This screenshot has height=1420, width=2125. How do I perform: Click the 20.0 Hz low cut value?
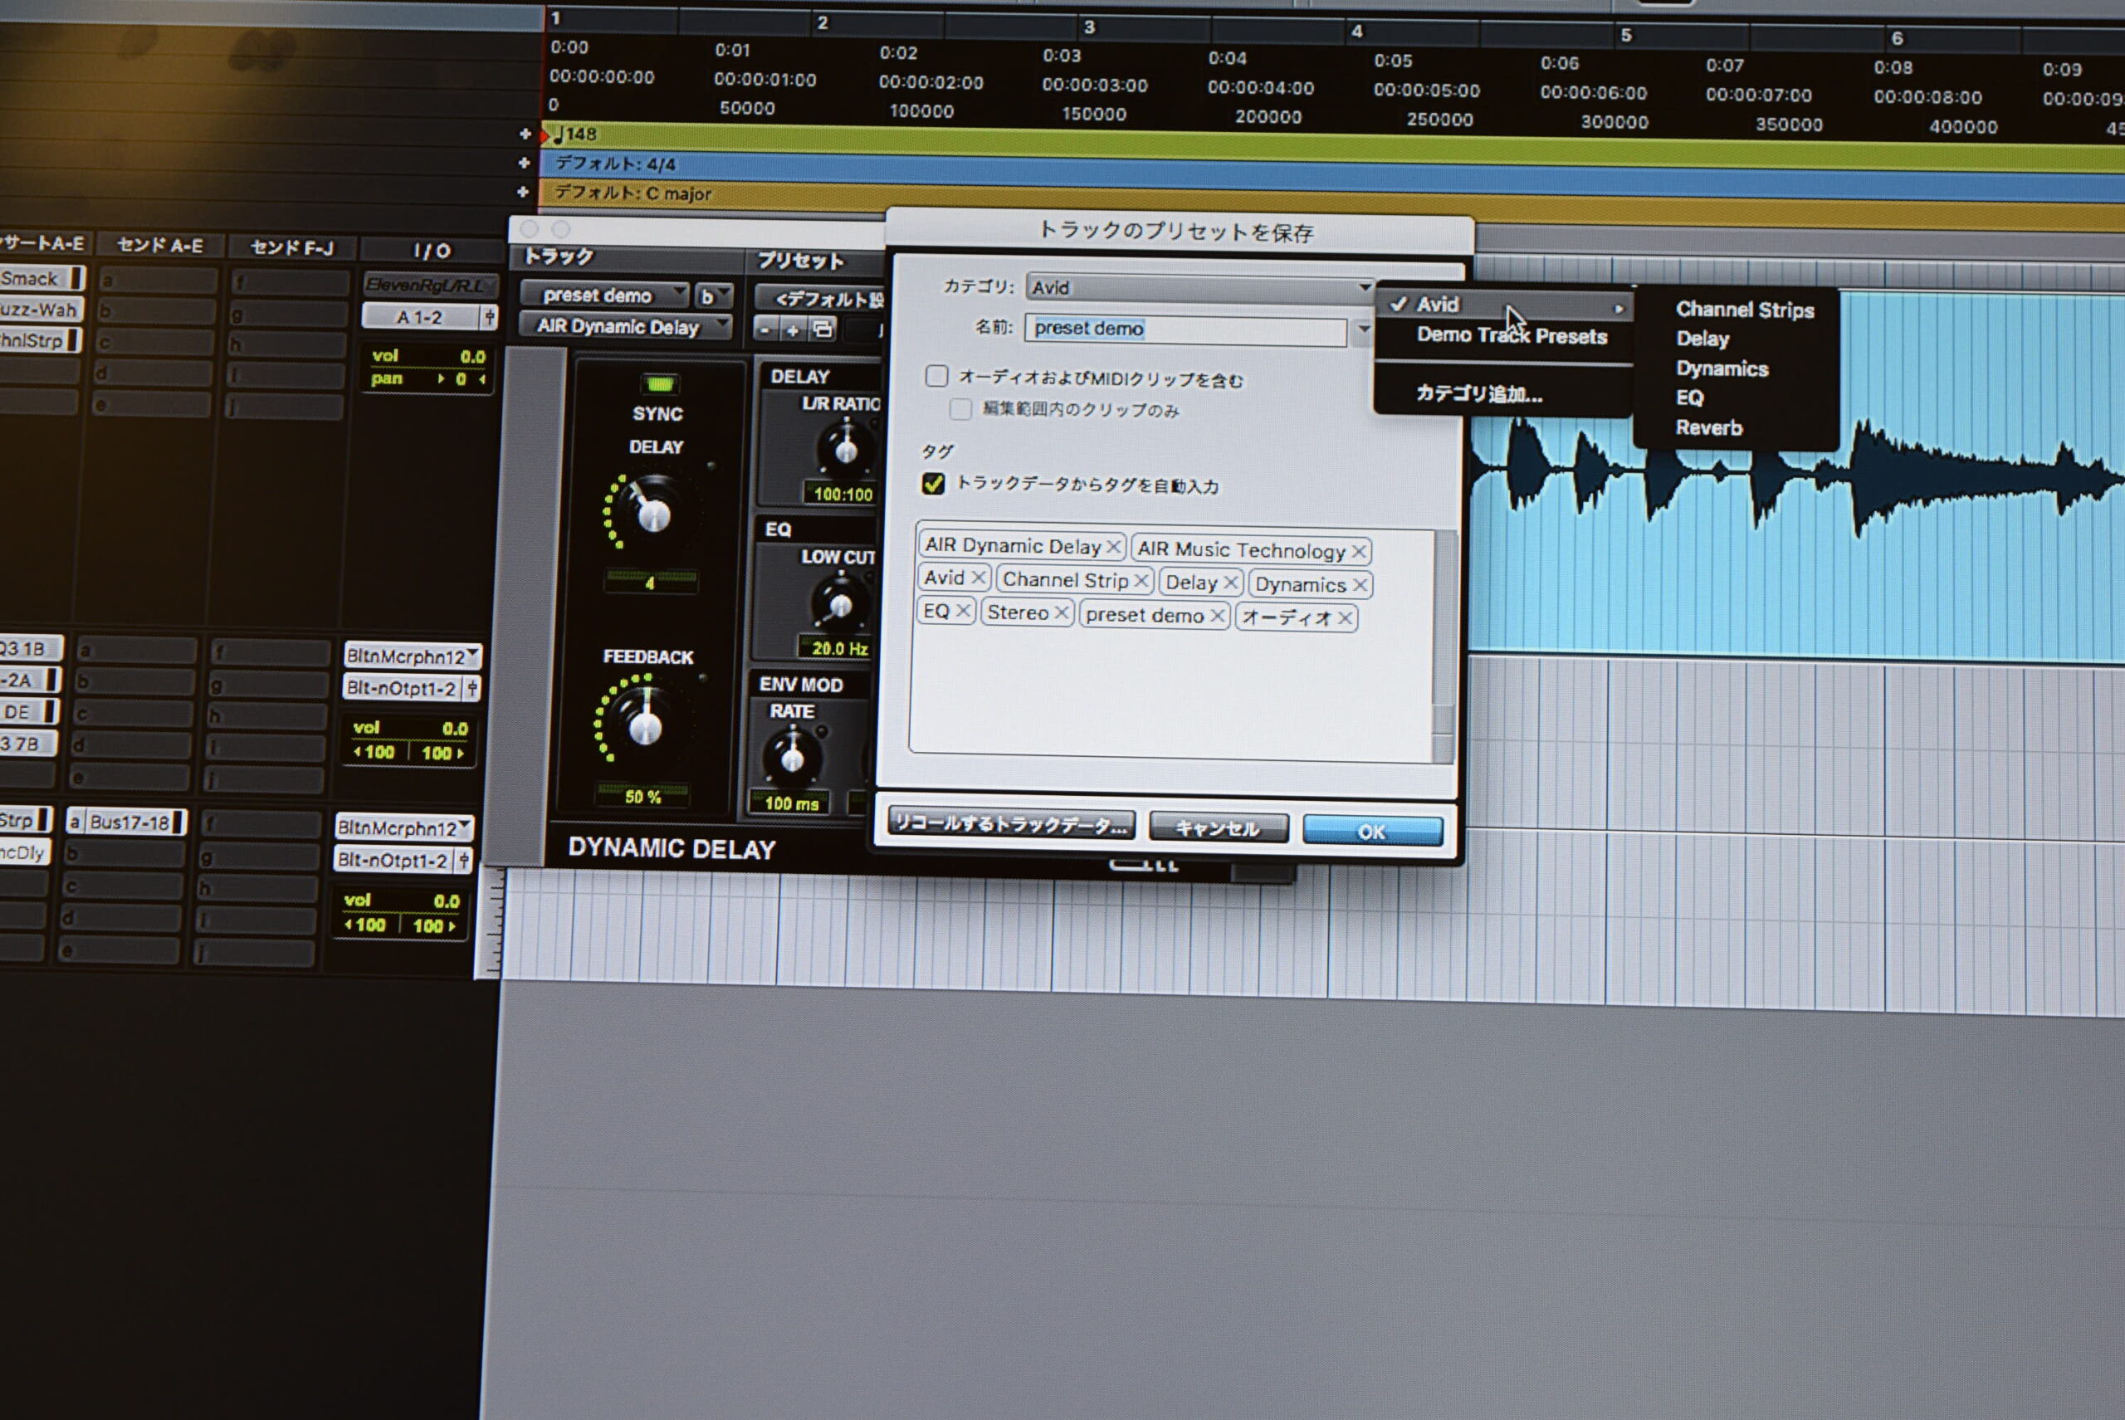[x=838, y=647]
